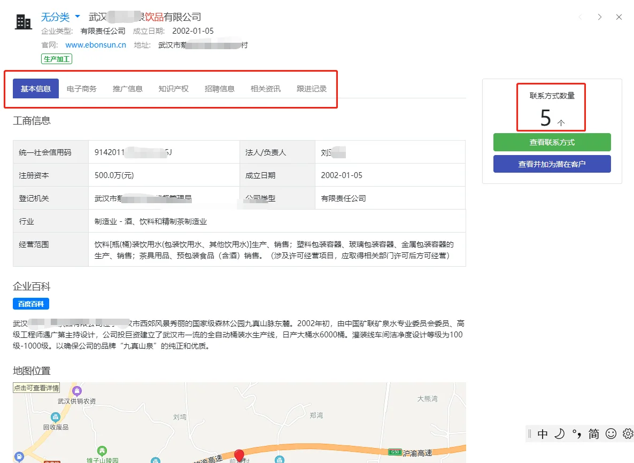Open the 招聘信息 tab

pyautogui.click(x=220, y=89)
